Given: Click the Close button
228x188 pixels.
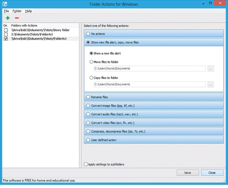Looking at the screenshot, I should pyautogui.click(x=212, y=173).
